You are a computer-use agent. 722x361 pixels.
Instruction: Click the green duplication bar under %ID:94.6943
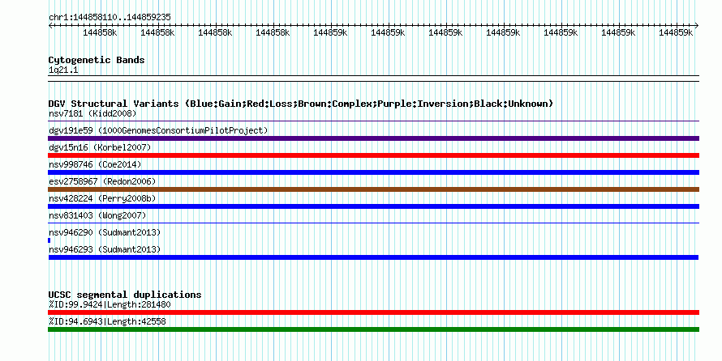coord(373,329)
